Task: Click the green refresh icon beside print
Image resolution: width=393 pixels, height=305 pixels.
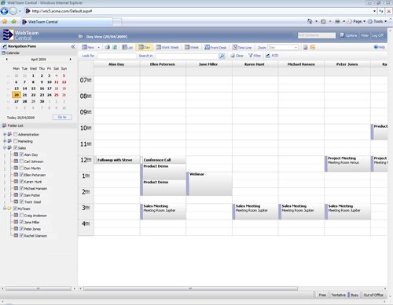Action: (x=115, y=47)
